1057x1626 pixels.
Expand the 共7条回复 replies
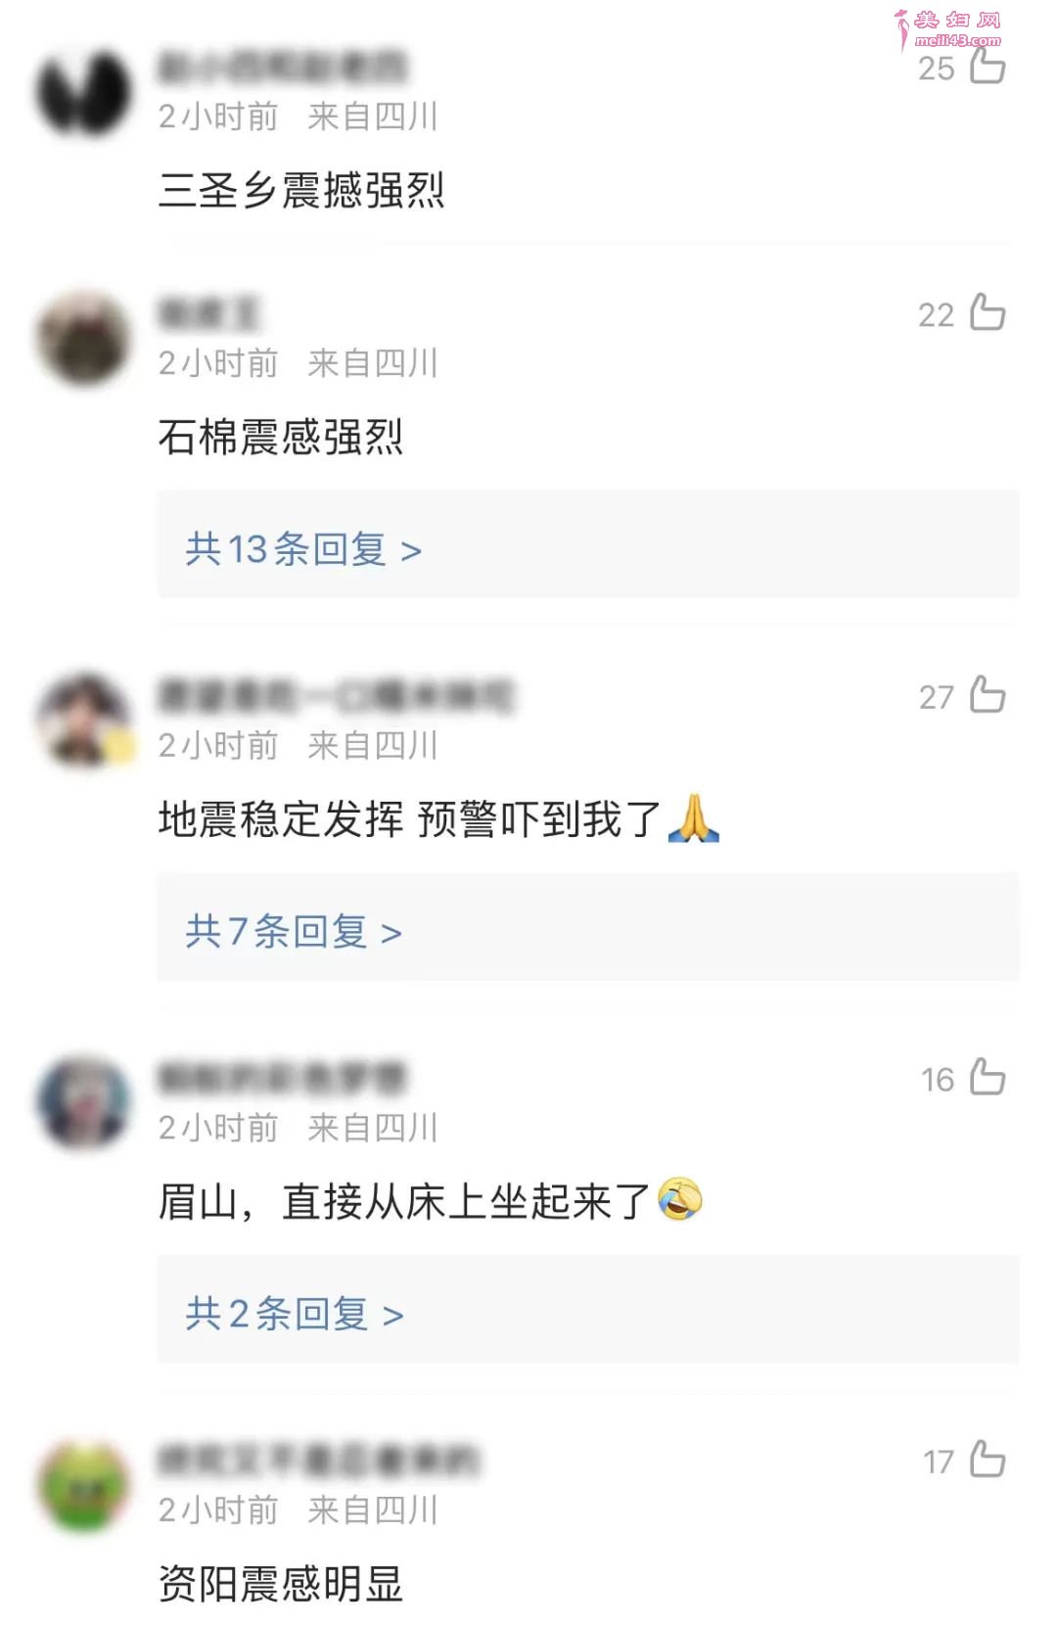click(x=294, y=931)
